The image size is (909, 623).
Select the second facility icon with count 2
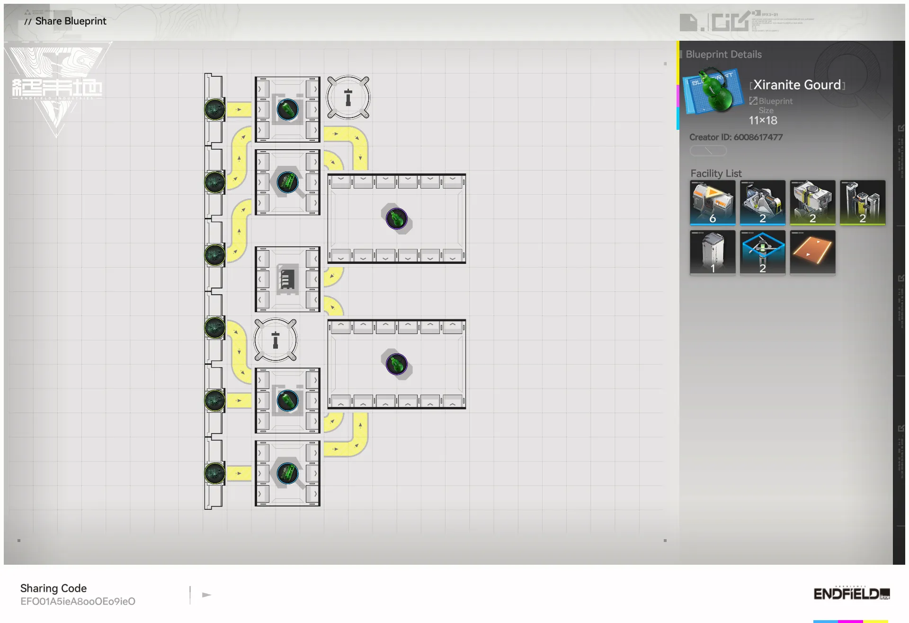[762, 202]
